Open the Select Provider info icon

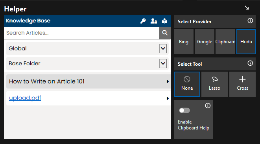click(250, 21)
